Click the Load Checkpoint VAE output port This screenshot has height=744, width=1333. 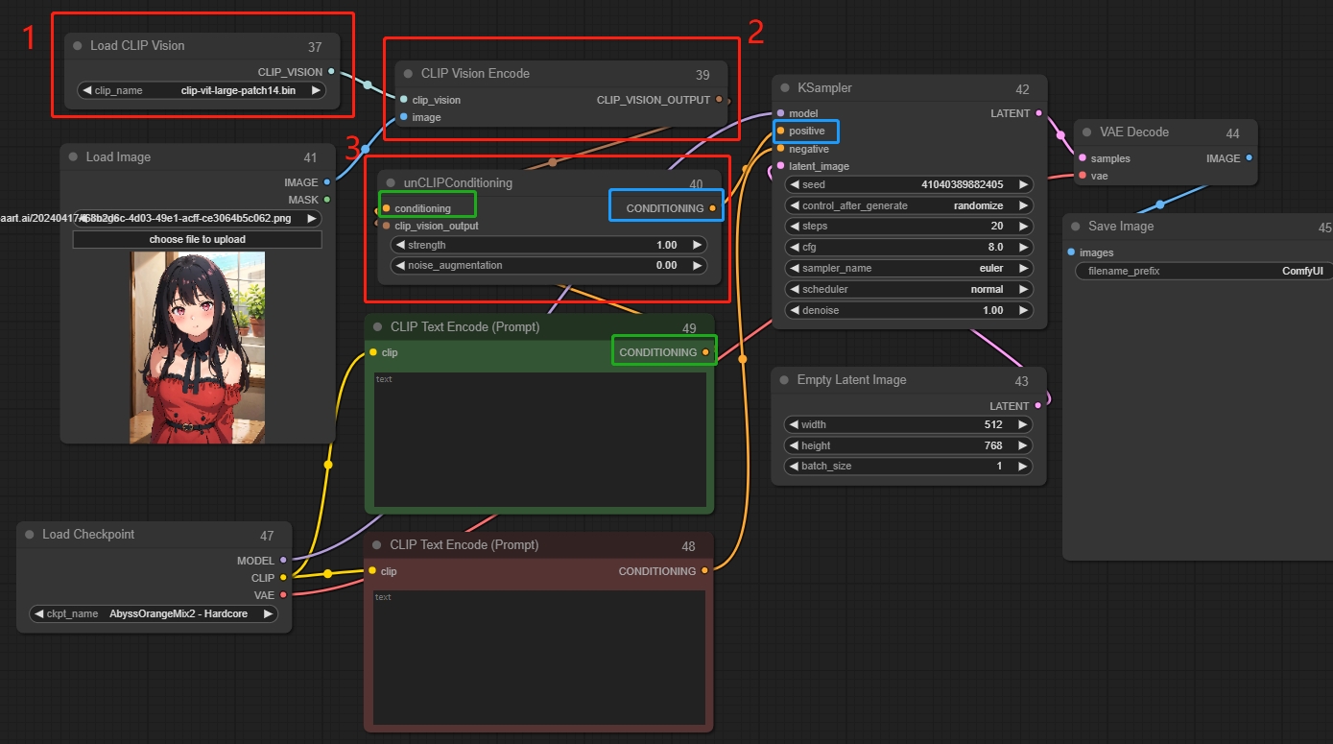(x=283, y=595)
